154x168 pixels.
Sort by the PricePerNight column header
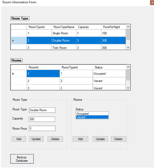114,27
